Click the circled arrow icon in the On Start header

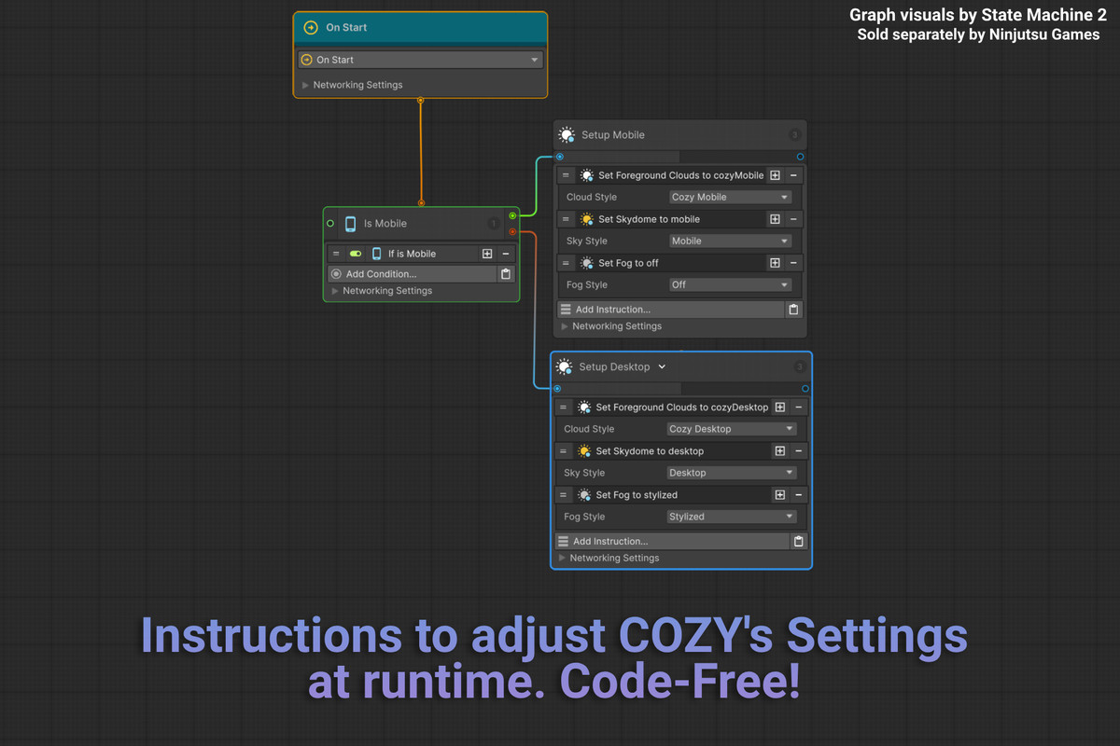(310, 27)
